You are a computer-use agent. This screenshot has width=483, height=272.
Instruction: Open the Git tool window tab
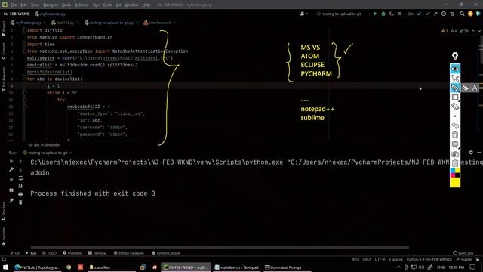tap(15, 253)
